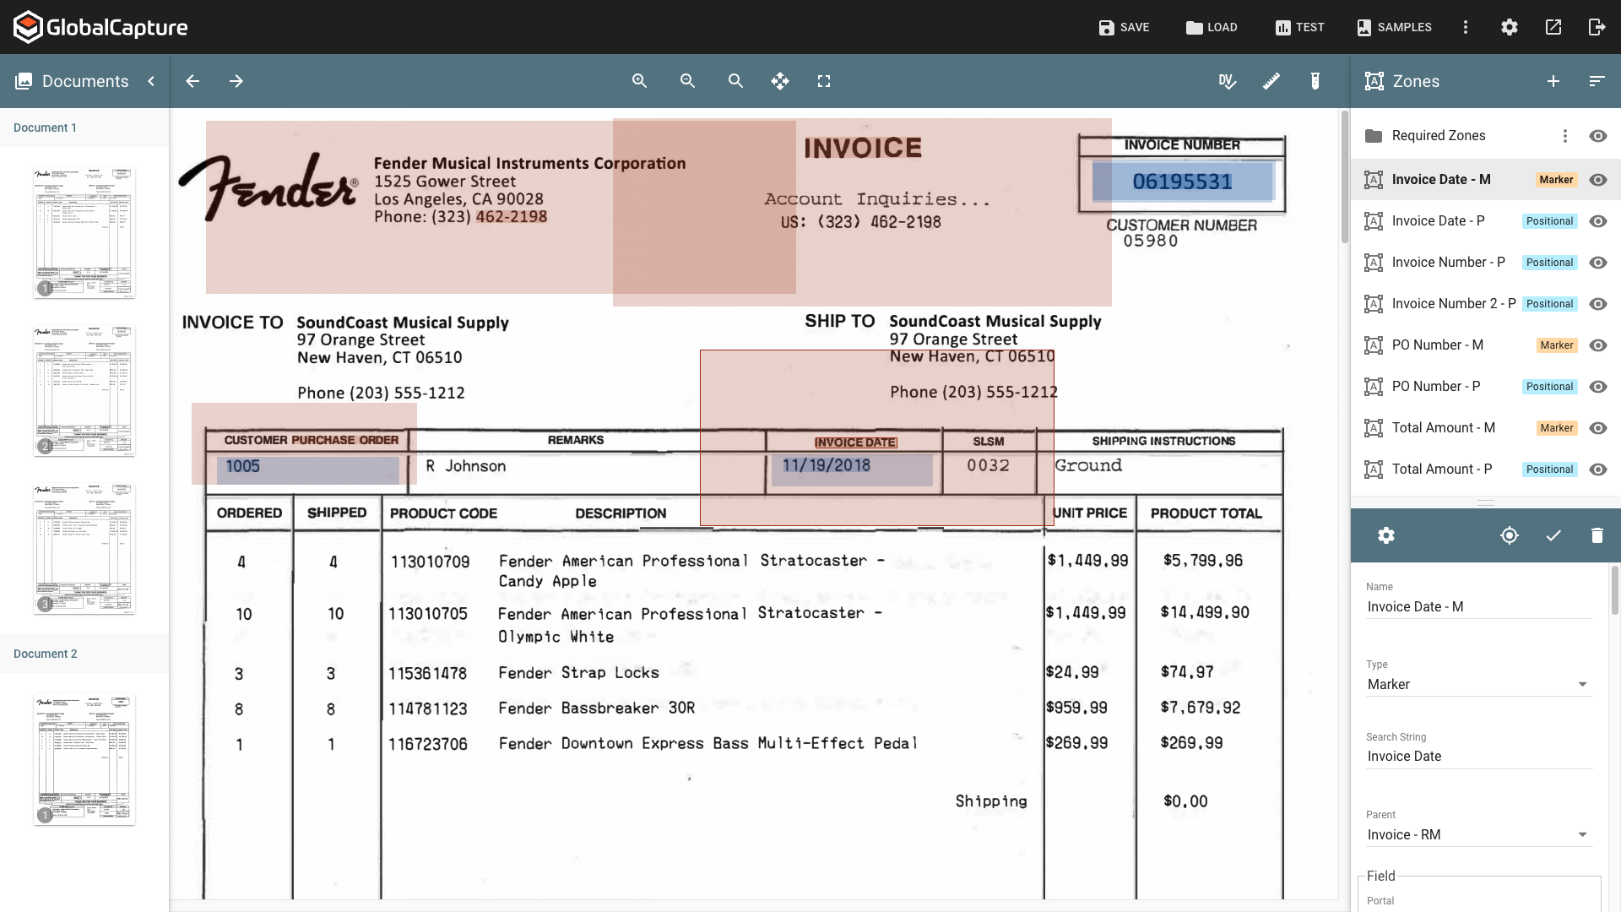Add a new zone with plus

pos(1553,81)
